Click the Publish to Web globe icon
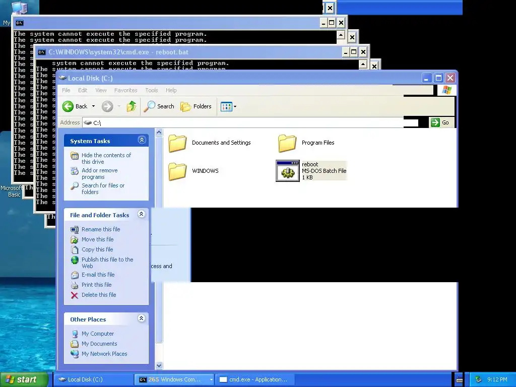 click(75, 260)
